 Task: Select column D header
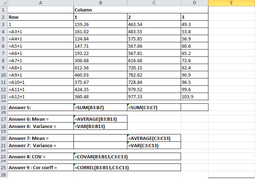pyautogui.click(x=195, y=3)
